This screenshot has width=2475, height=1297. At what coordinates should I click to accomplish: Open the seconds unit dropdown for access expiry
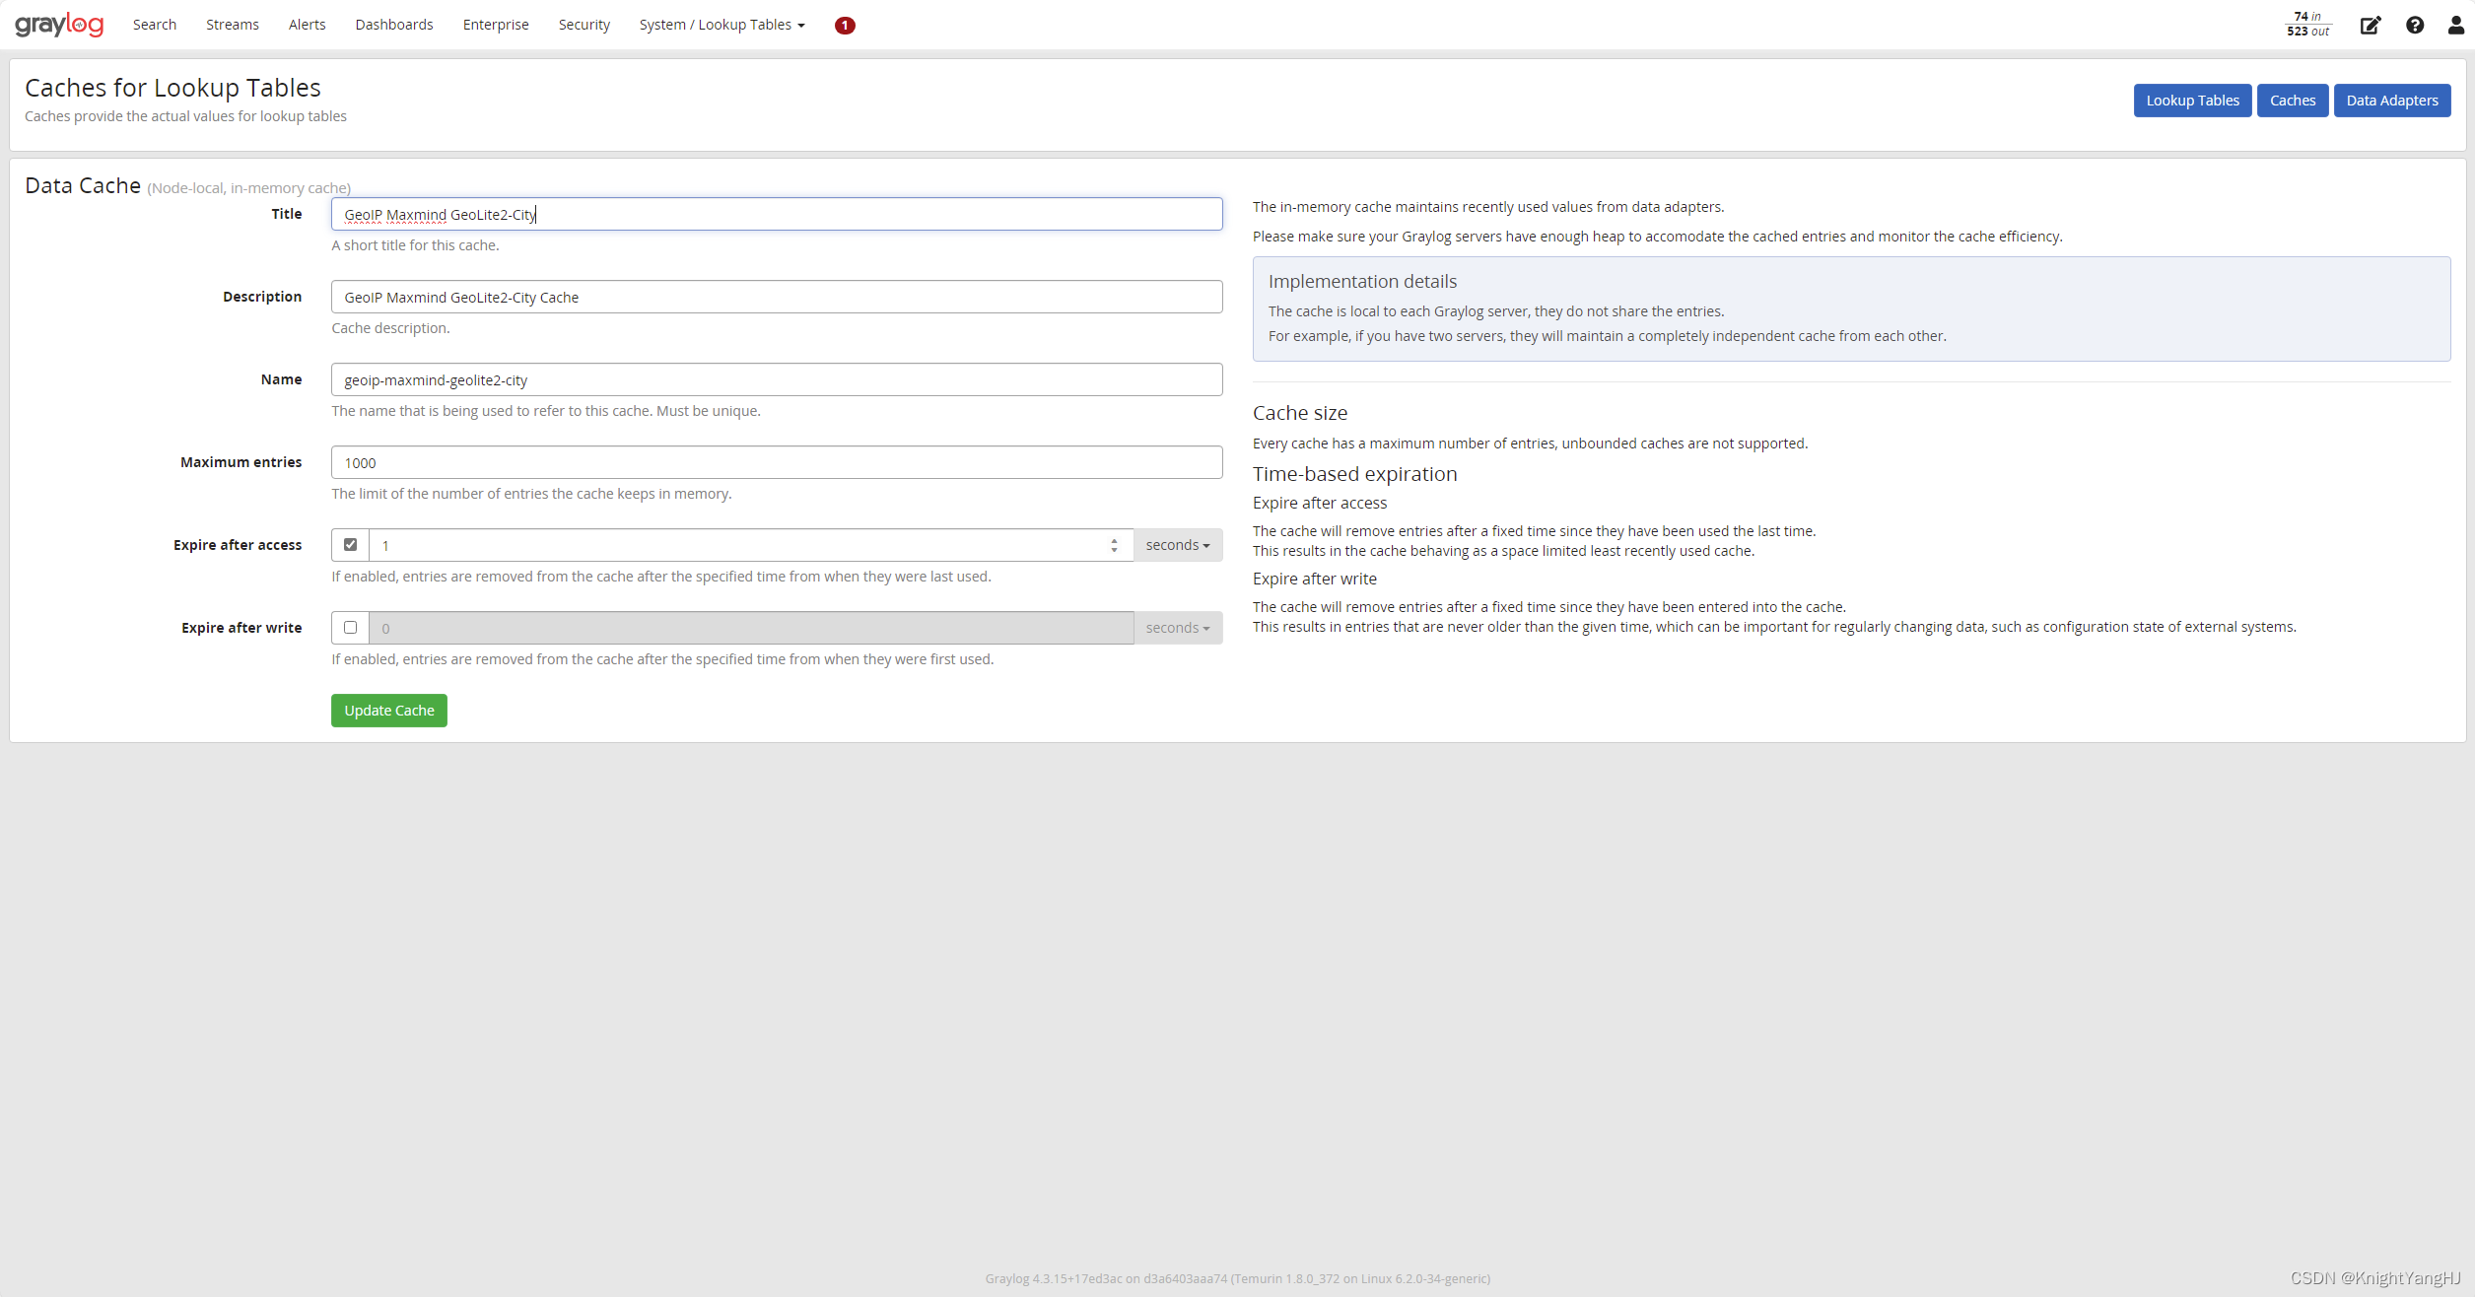click(1177, 544)
